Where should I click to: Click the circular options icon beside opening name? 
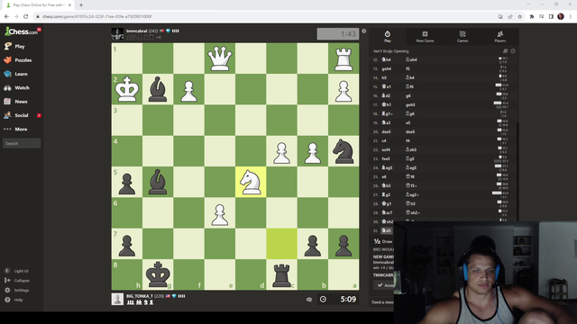pos(513,51)
